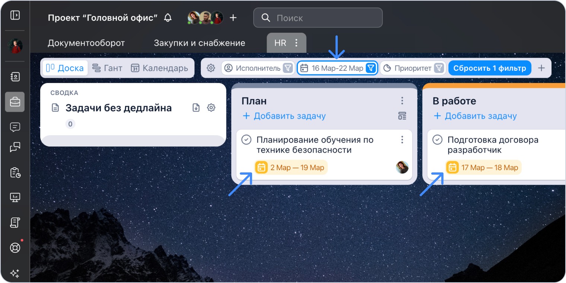
Task: Open board filter settings gear icon
Action: click(x=211, y=68)
